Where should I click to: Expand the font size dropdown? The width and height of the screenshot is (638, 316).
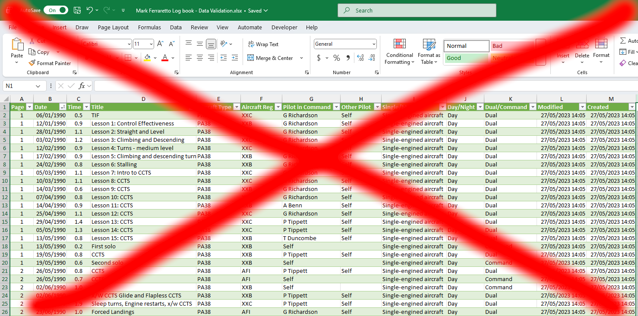pyautogui.click(x=151, y=44)
